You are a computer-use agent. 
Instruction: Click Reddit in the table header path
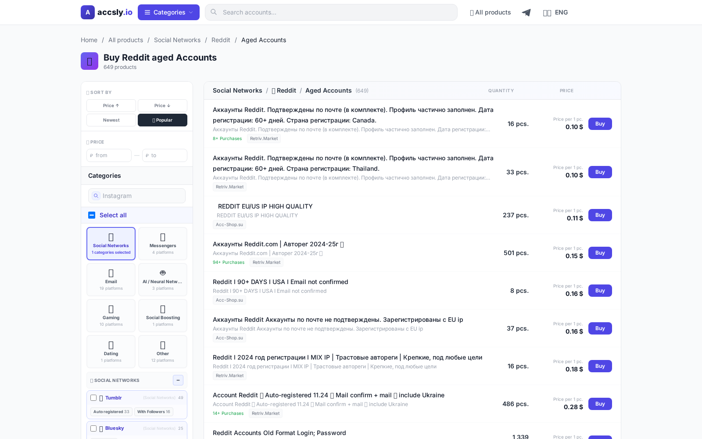[284, 90]
